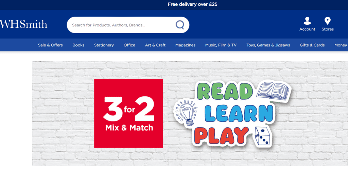Open the Account person icon
The image size is (348, 172).
307,21
